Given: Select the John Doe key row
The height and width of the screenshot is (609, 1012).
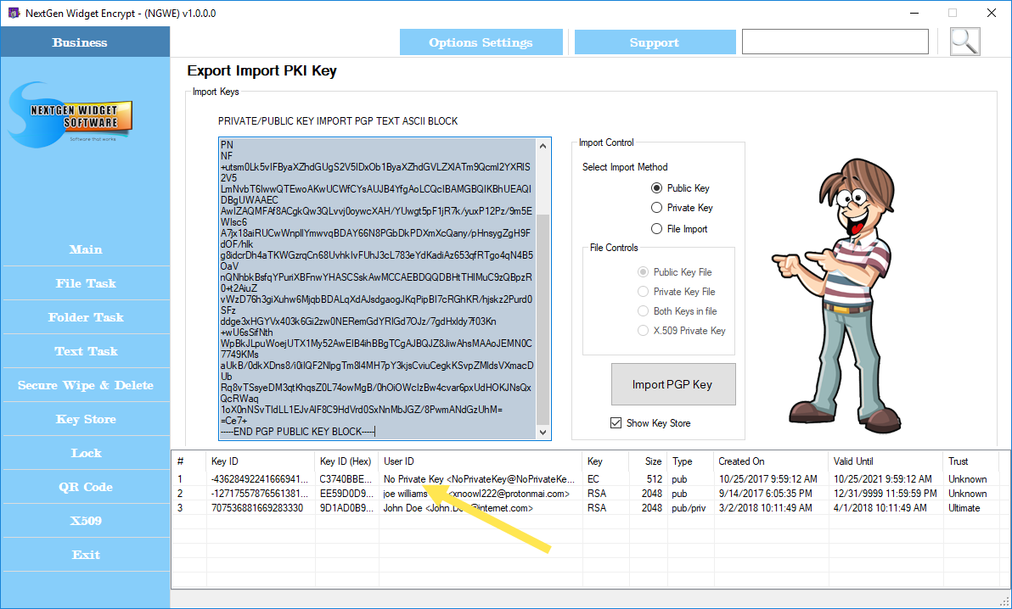Looking at the screenshot, I should point(586,508).
